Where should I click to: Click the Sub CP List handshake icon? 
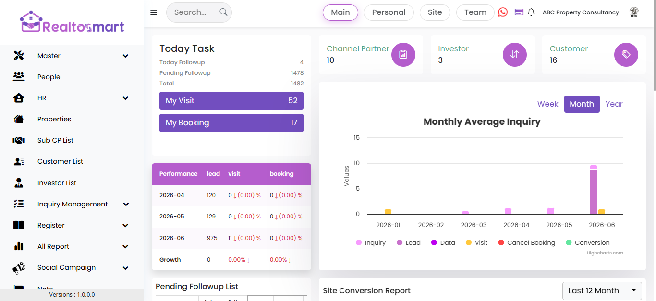19,140
